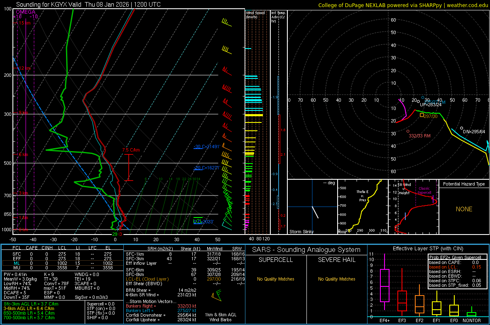Click the 1km & 6km AGL wind barb icon
Image resolution: width=490 pixels, height=325 pixels.
click(216, 295)
